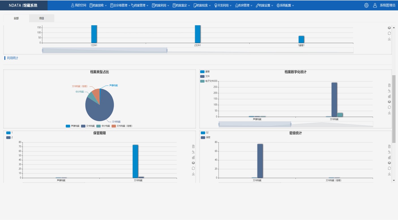Expand the 档案设置 menu
398x220 pixels.
(264, 5)
